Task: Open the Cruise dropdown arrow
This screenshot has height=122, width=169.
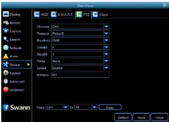Action: (106, 68)
